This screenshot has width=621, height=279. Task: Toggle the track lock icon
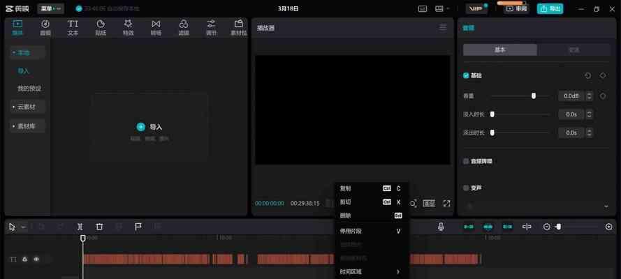24,259
